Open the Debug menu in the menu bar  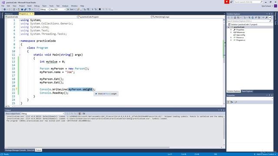pos(36,6)
